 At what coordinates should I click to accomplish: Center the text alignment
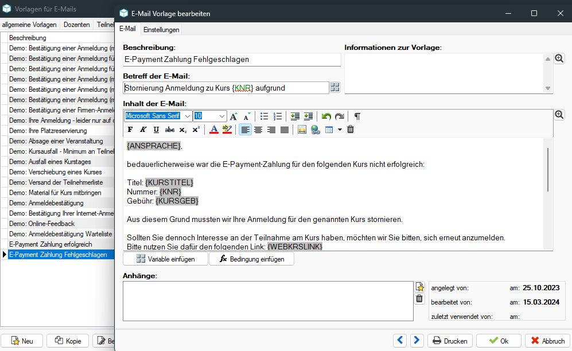click(x=258, y=130)
